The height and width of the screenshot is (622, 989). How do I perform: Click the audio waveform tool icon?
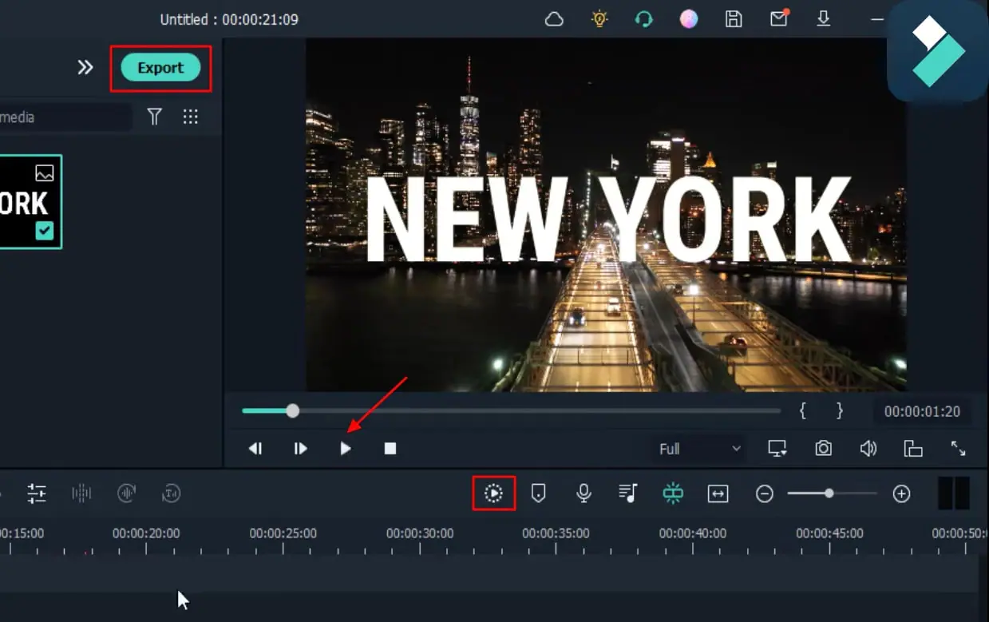[81, 493]
